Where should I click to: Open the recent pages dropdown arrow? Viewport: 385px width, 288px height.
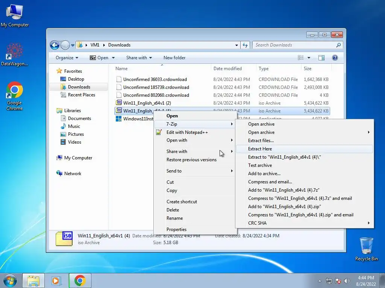(73, 45)
